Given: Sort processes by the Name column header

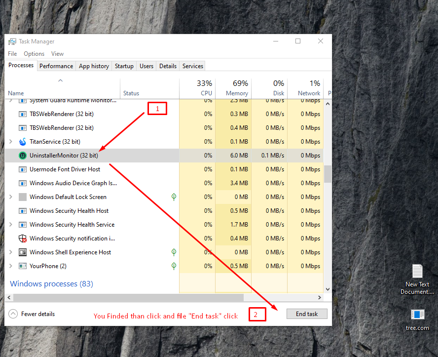Looking at the screenshot, I should click(x=62, y=88).
